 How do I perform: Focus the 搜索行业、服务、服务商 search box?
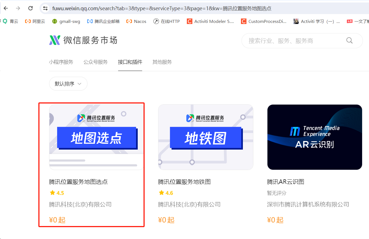coord(302,41)
